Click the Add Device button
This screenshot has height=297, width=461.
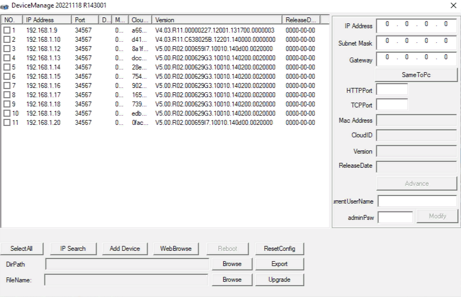pyautogui.click(x=125, y=249)
